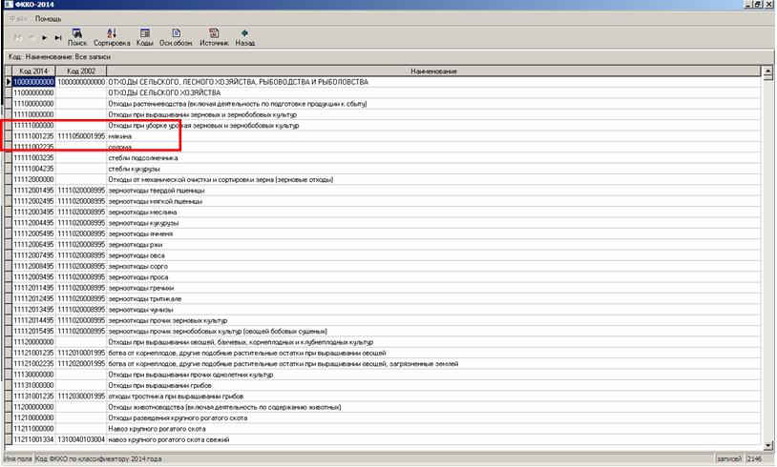Jump to the last record
Viewport: 777px width, 467px height.
[x=57, y=37]
